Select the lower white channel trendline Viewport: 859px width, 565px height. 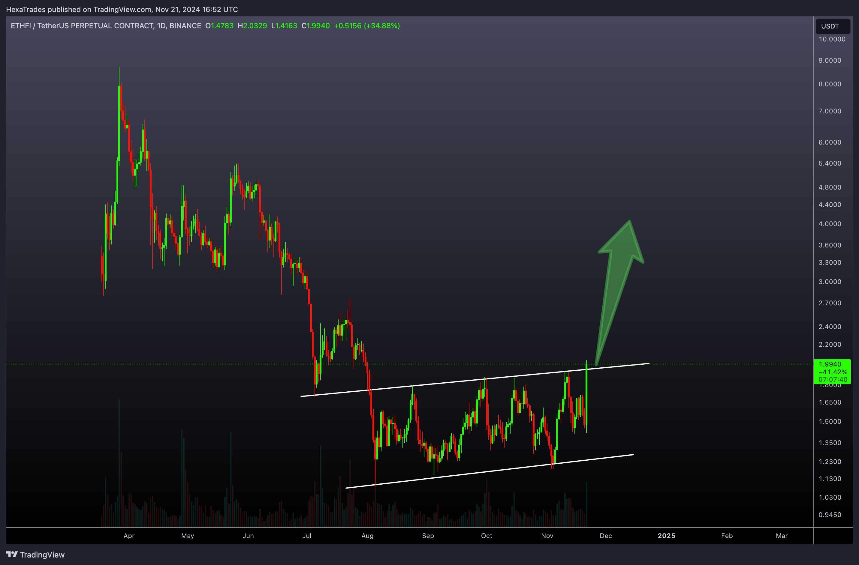tap(490, 471)
